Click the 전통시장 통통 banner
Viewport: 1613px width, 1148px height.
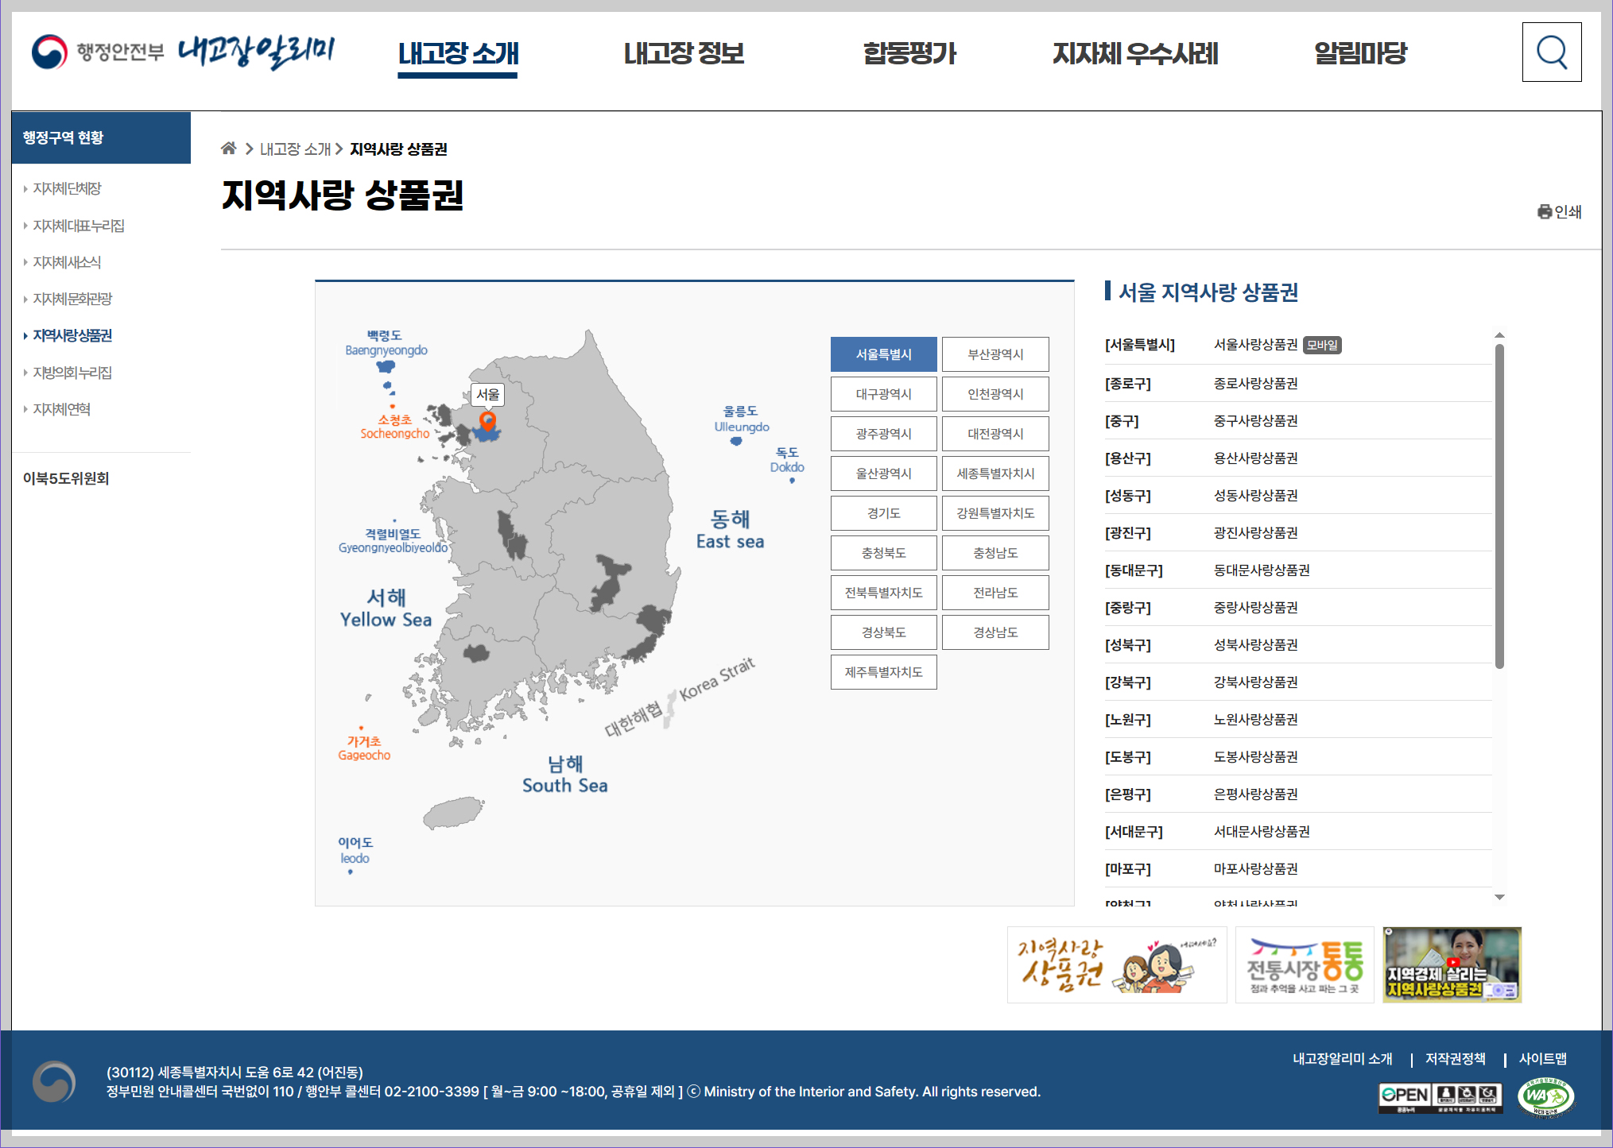(x=1304, y=965)
